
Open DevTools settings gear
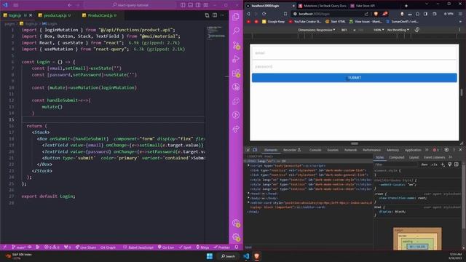446,150
